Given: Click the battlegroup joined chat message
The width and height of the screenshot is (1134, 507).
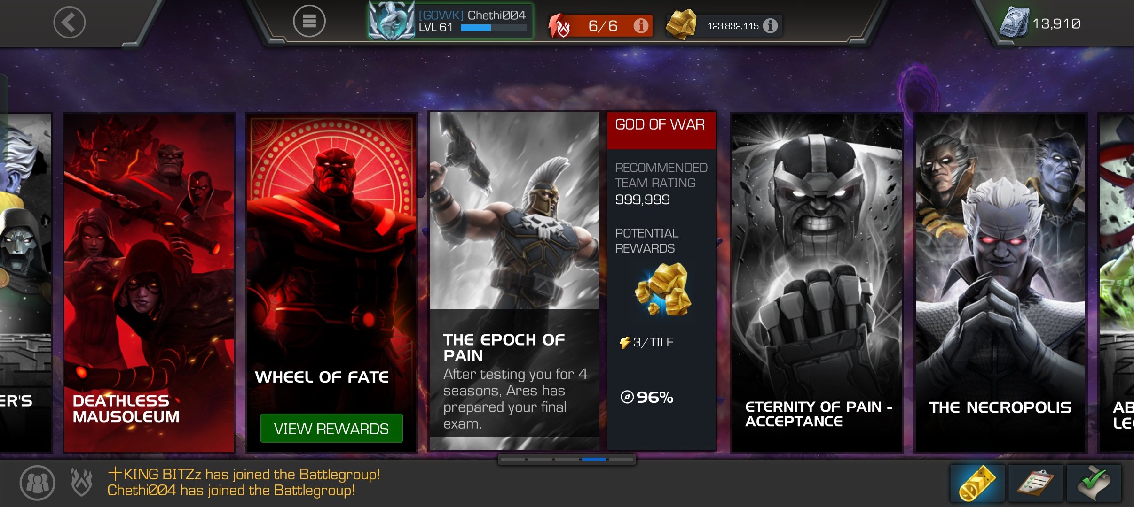Looking at the screenshot, I should click(x=244, y=483).
